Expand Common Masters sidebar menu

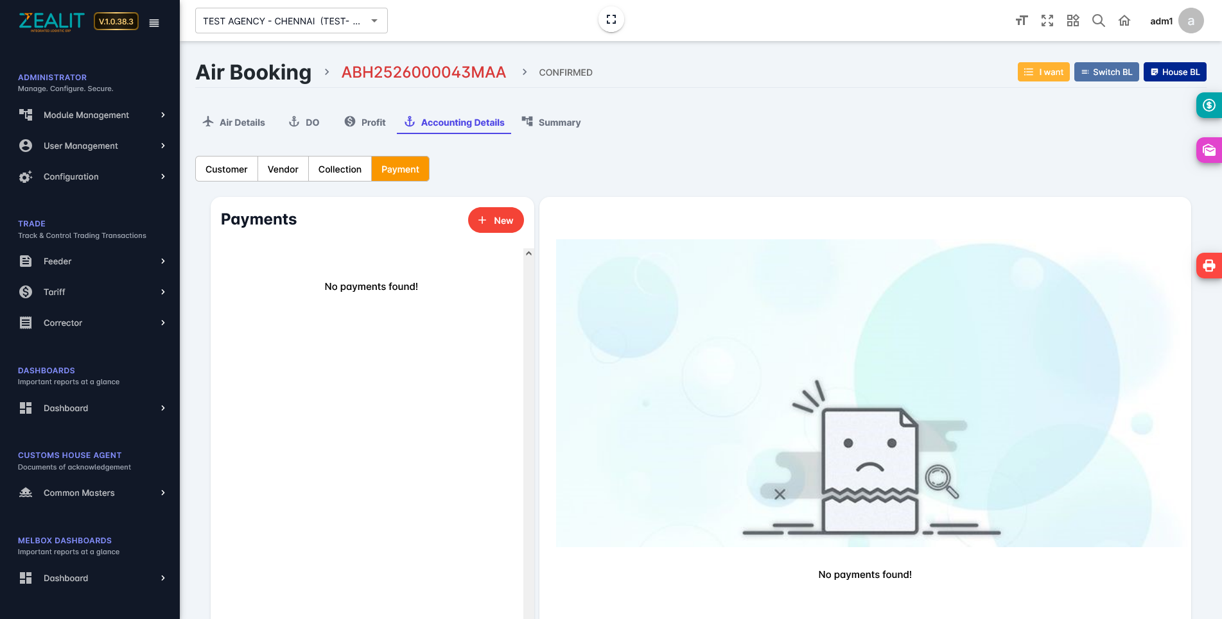(x=92, y=493)
